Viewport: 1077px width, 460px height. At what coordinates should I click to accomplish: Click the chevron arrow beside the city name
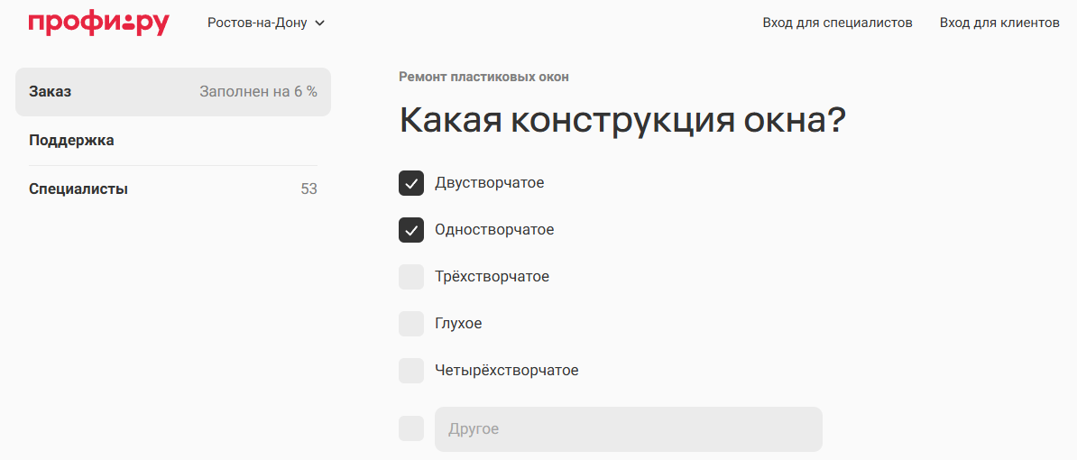319,23
